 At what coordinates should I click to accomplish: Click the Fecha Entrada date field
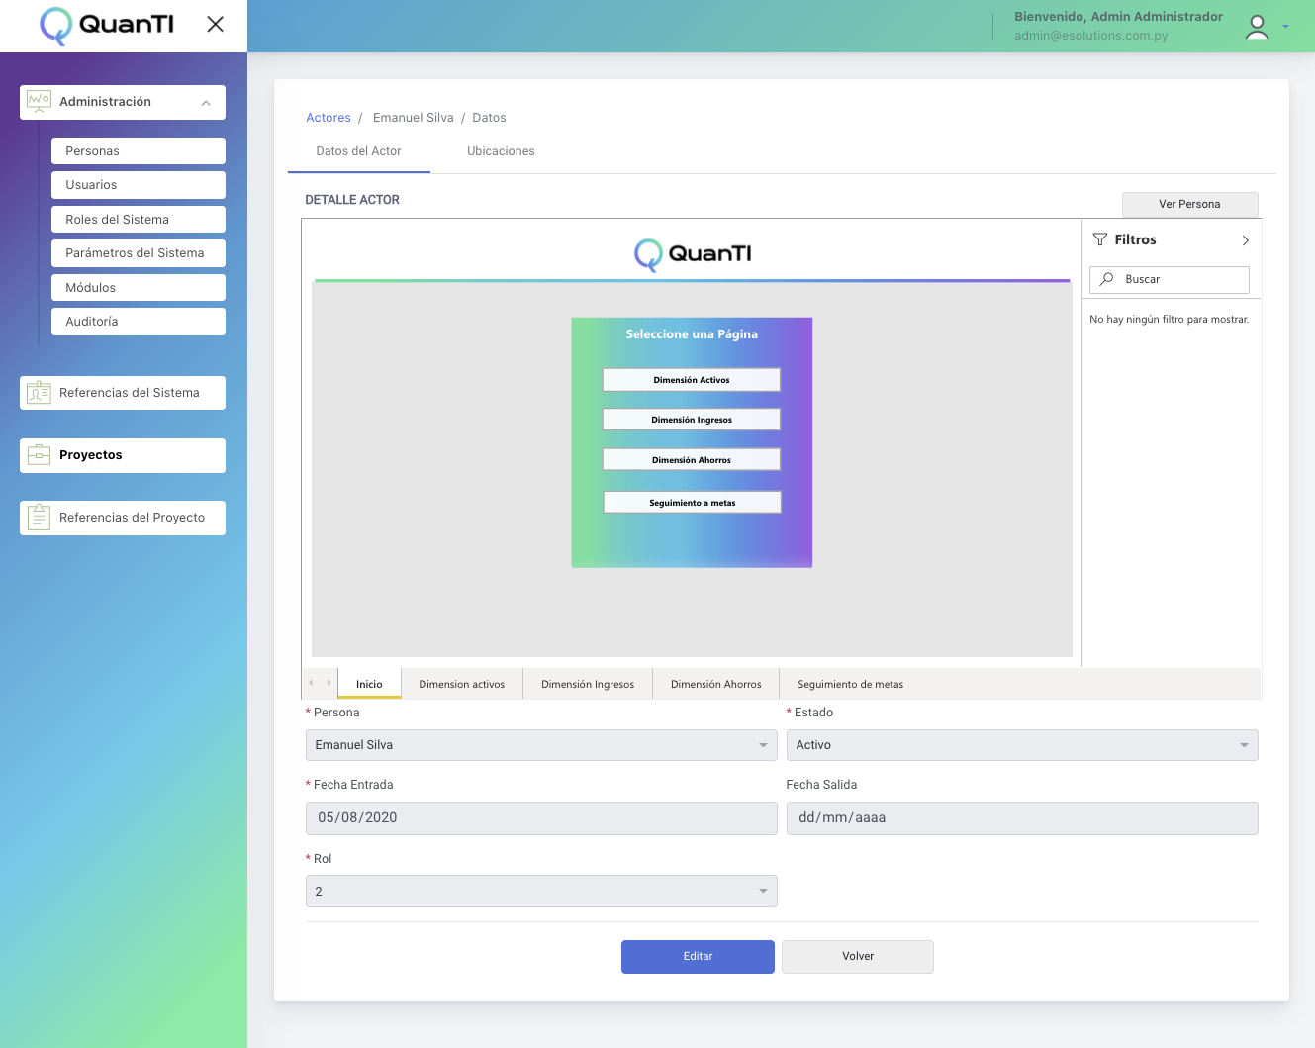click(x=541, y=818)
